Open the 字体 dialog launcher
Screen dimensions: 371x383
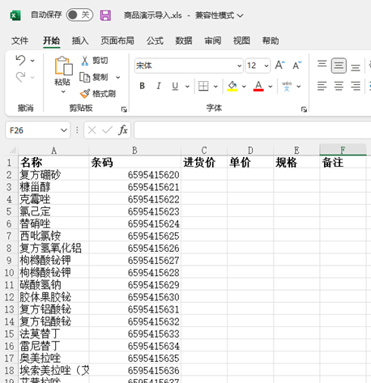[x=304, y=109]
